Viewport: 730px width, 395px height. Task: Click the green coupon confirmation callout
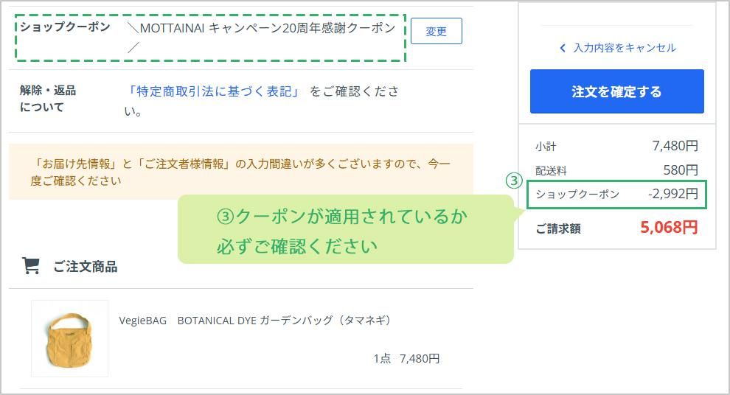pyautogui.click(x=344, y=230)
